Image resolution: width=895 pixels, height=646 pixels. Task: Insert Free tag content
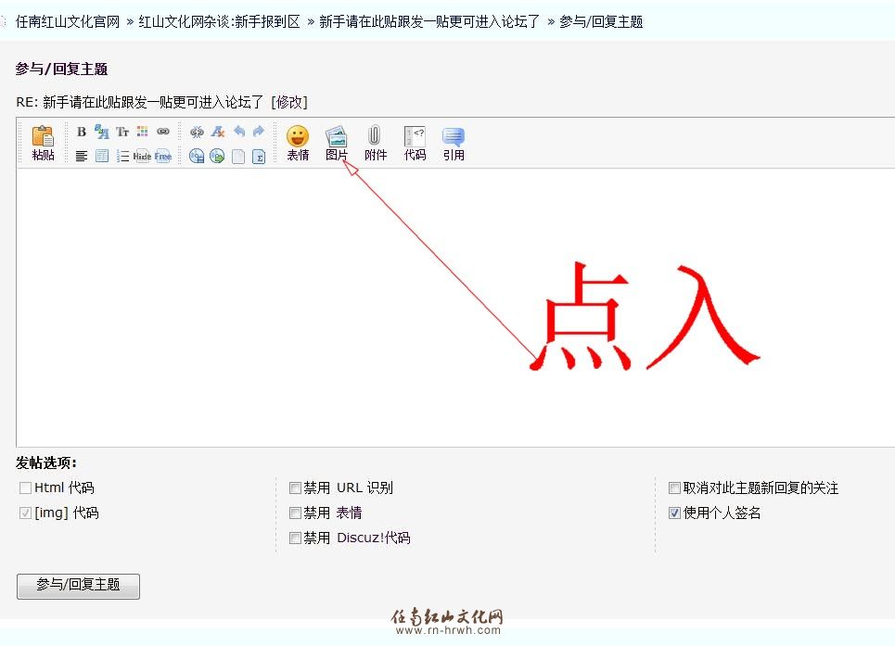pos(162,157)
